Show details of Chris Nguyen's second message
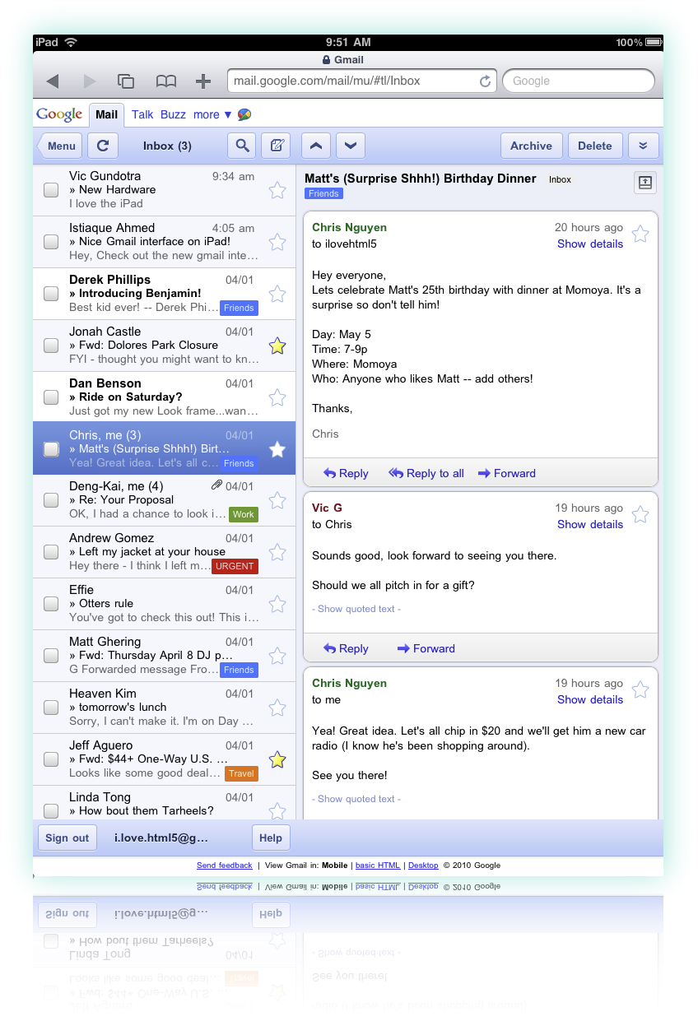 pyautogui.click(x=590, y=699)
